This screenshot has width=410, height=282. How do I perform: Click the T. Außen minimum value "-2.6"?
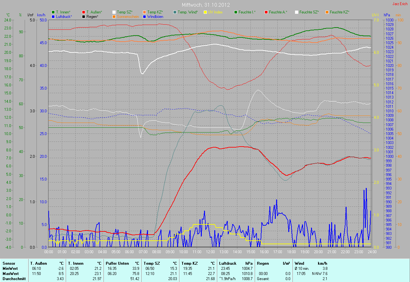pyautogui.click(x=60, y=269)
